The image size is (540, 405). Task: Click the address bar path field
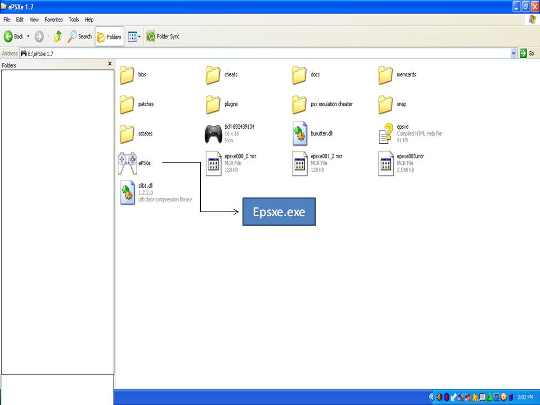click(265, 53)
